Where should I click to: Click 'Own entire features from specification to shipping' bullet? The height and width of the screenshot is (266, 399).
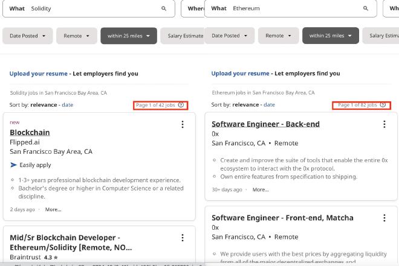(x=289, y=177)
